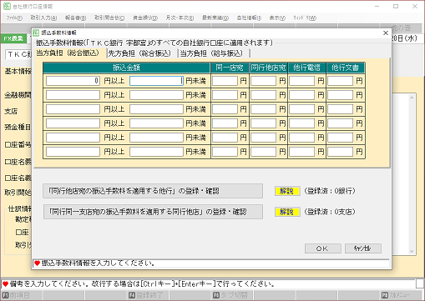The image size is (425, 301).
Task: Close the 振込手数料情報 dialog
Action: click(386, 33)
